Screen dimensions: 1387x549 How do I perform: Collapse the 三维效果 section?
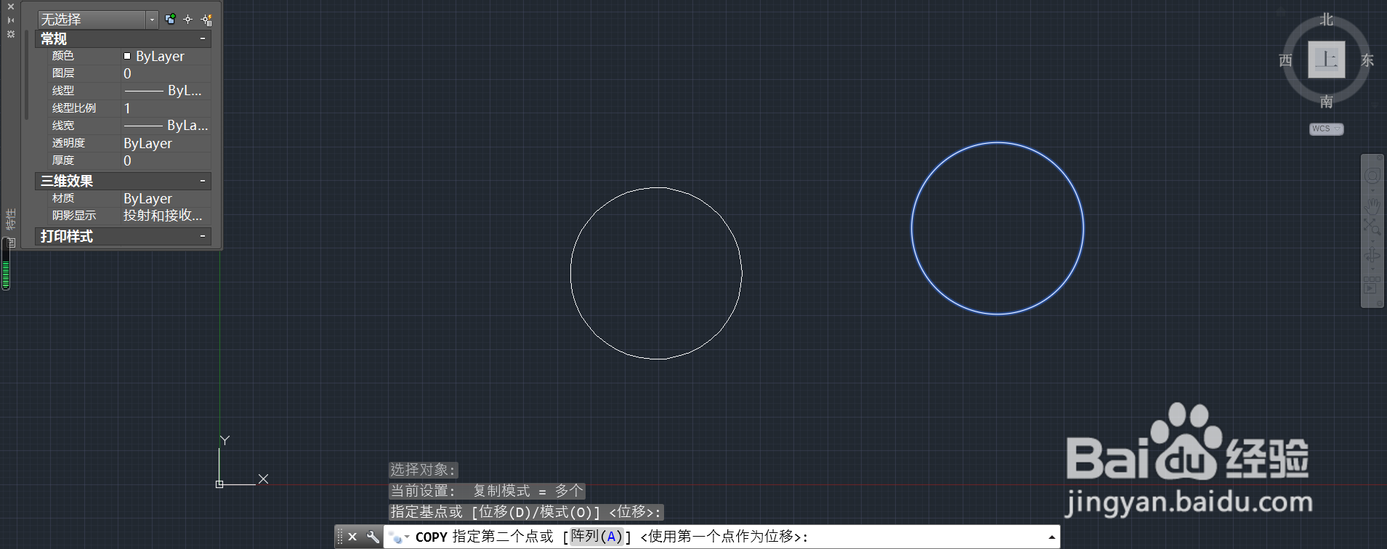point(203,181)
